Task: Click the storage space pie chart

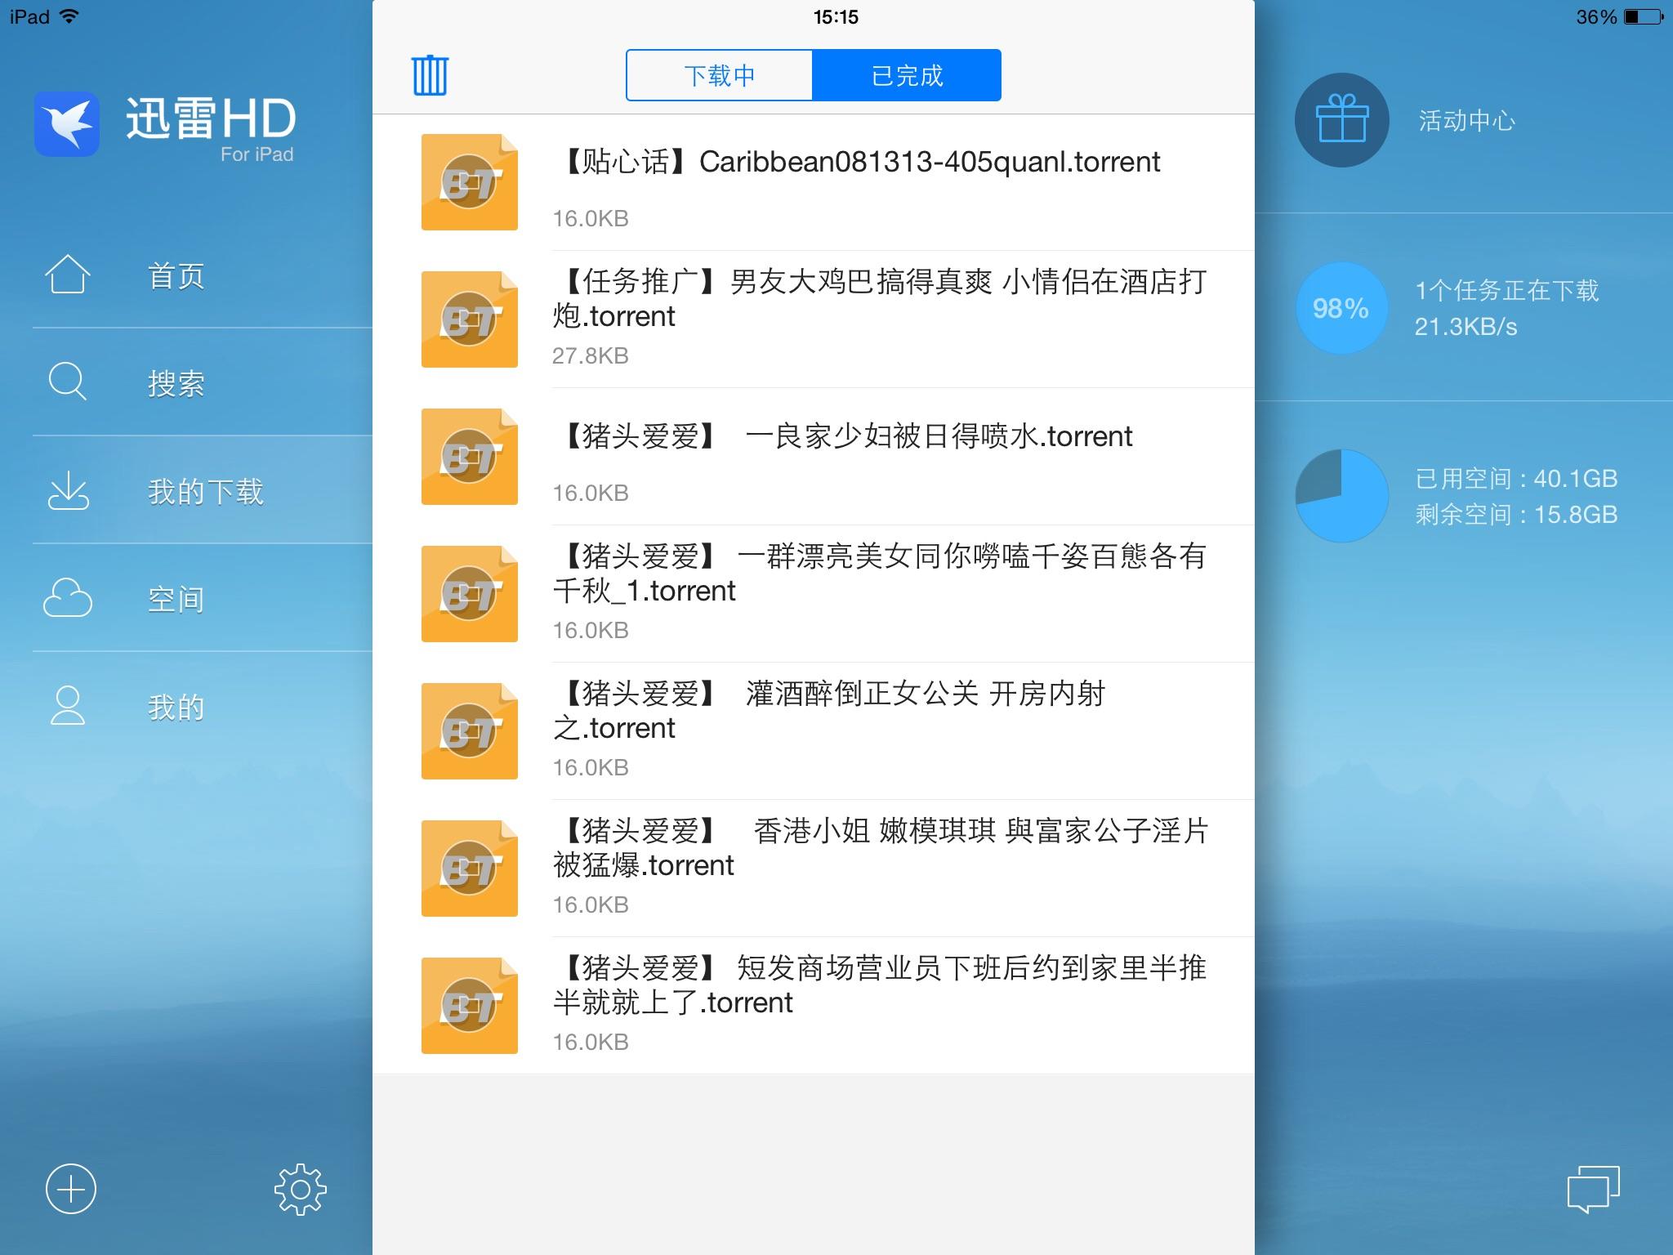Action: (1341, 495)
